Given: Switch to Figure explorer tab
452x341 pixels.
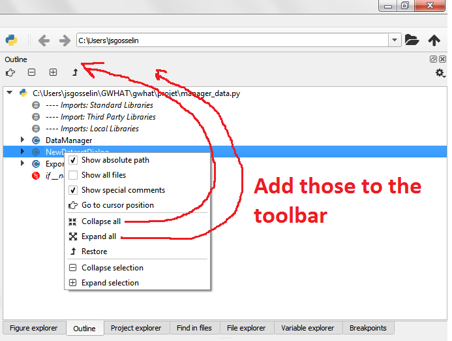Looking at the screenshot, I should tap(34, 328).
